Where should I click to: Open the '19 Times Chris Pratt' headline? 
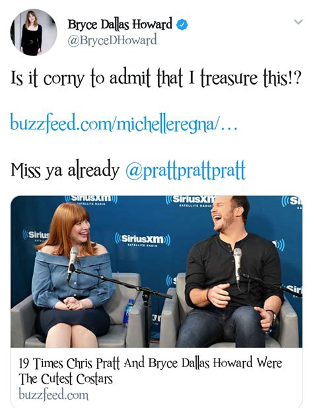point(151,362)
